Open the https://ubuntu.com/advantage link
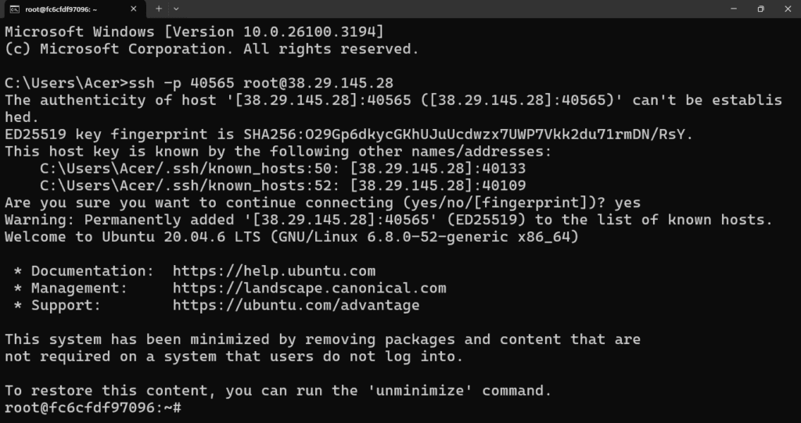Image resolution: width=801 pixels, height=423 pixels. (x=296, y=306)
